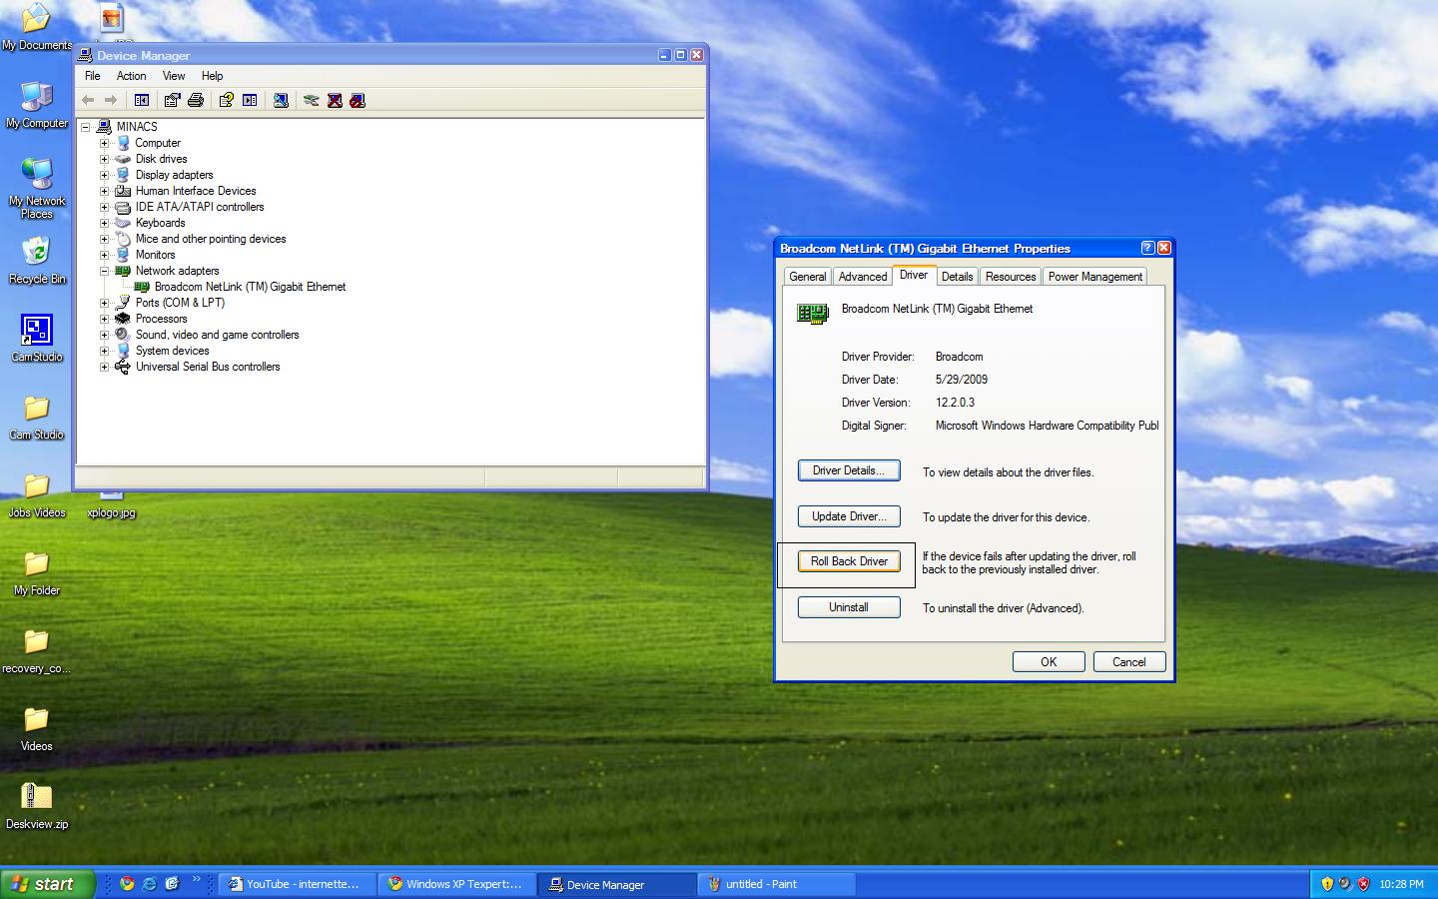Select the My Folder desktop icon
Viewport: 1438px width, 899px height.
tap(37, 572)
